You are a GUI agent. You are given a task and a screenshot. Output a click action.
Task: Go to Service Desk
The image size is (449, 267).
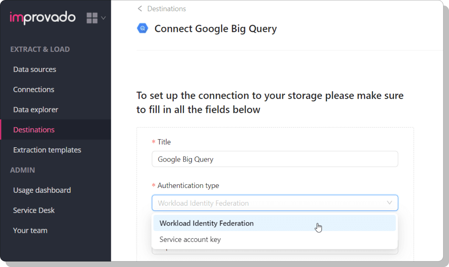[x=34, y=210]
